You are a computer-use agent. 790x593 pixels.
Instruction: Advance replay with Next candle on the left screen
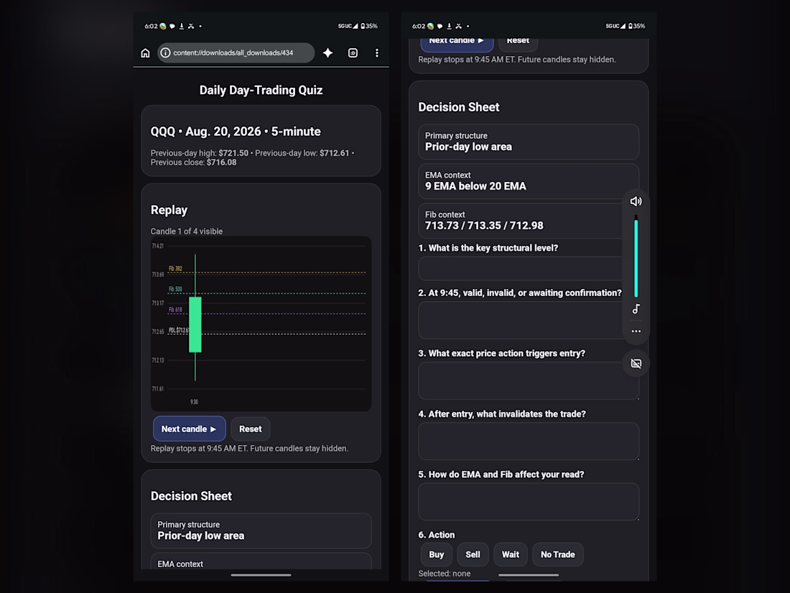(189, 429)
